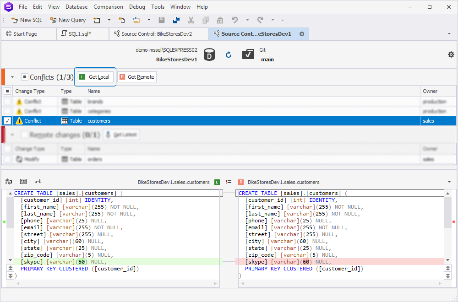Click the Save All icon
The height and width of the screenshot is (302, 458).
[x=176, y=20]
